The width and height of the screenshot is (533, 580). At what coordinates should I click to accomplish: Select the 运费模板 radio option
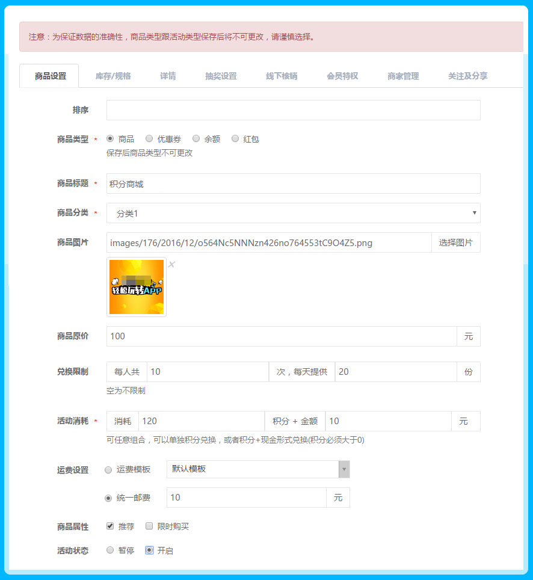[108, 470]
